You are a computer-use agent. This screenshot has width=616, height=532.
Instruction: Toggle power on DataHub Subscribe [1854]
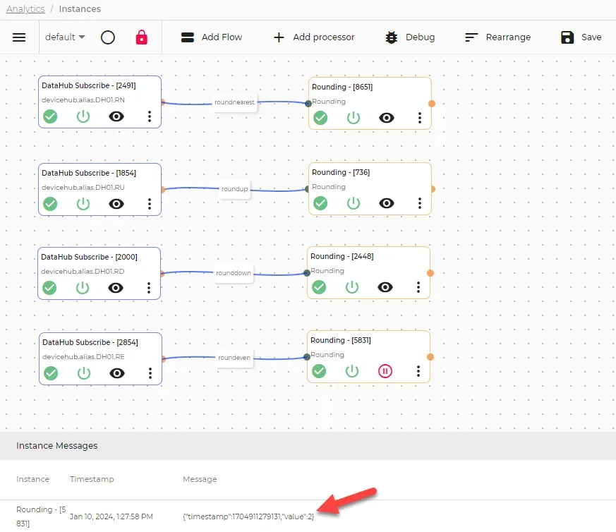(83, 204)
